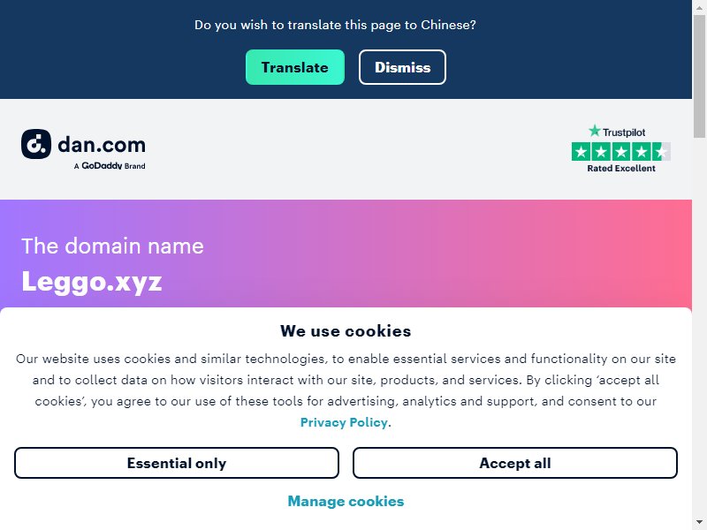Open the Manage cookies link
Viewport: 707px width, 530px height.
click(346, 501)
